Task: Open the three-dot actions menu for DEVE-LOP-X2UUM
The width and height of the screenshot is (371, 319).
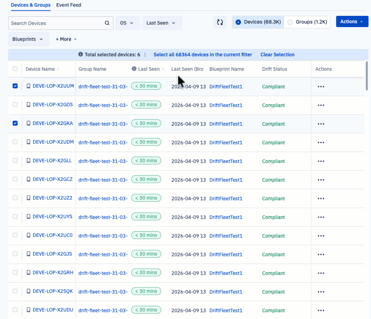Action: tap(321, 87)
